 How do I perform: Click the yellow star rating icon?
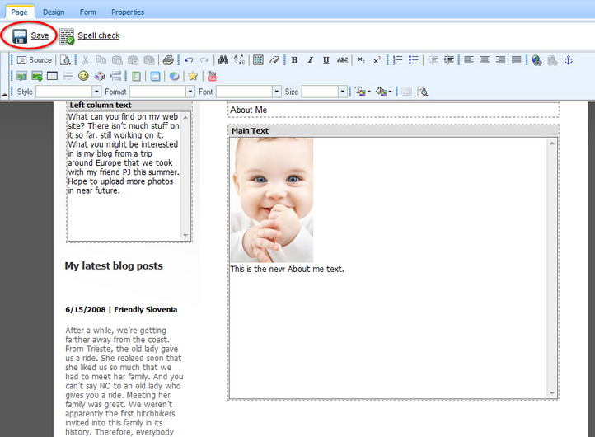[x=193, y=76]
